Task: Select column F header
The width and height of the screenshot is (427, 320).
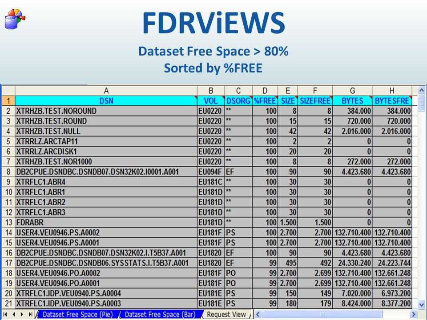Action: click(315, 91)
